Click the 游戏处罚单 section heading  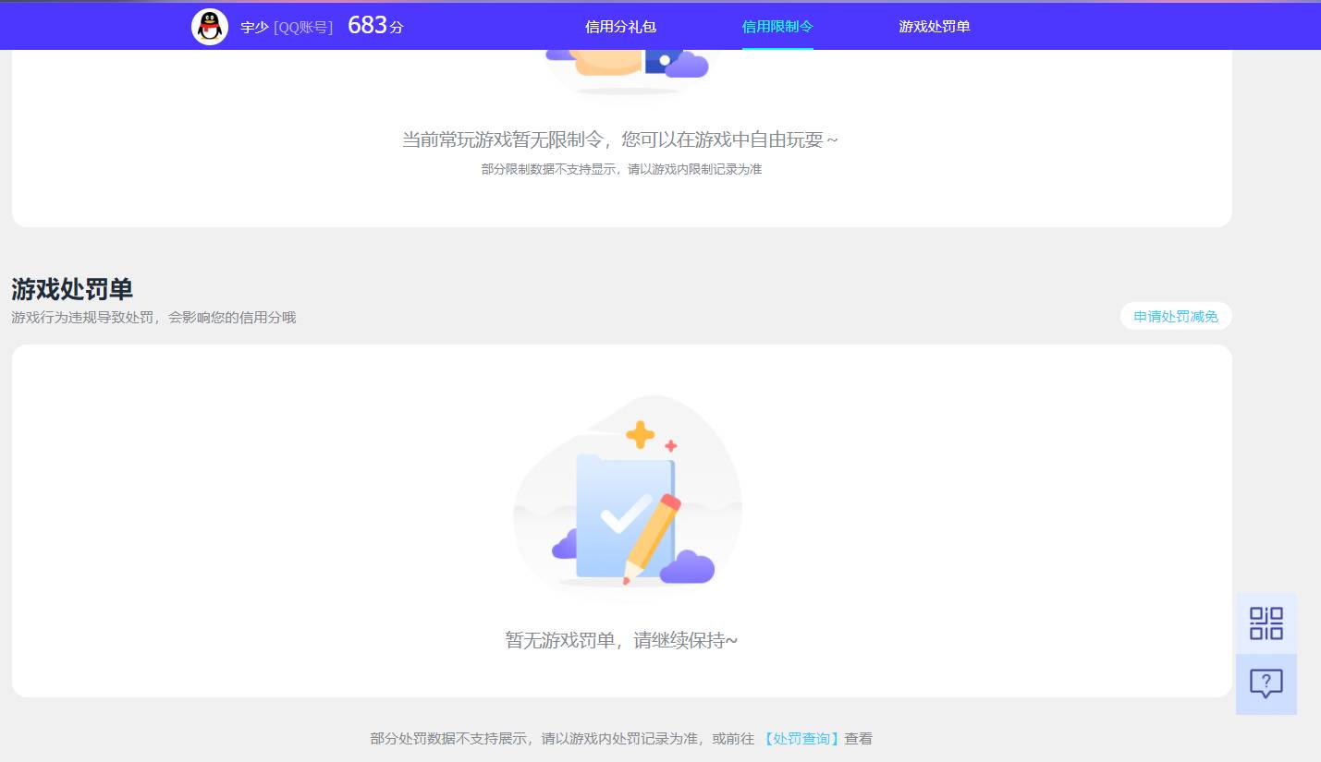[x=71, y=289]
